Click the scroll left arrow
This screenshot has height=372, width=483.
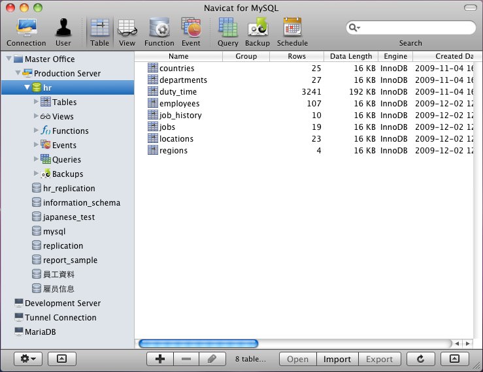click(457, 343)
